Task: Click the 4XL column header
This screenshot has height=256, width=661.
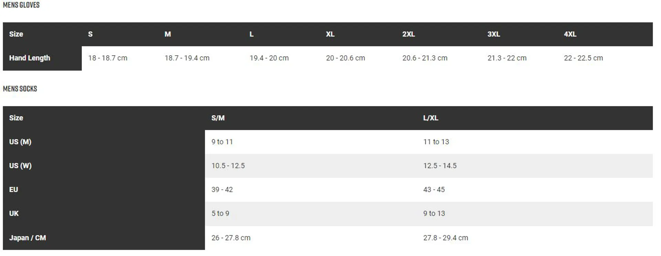Action: pos(570,34)
